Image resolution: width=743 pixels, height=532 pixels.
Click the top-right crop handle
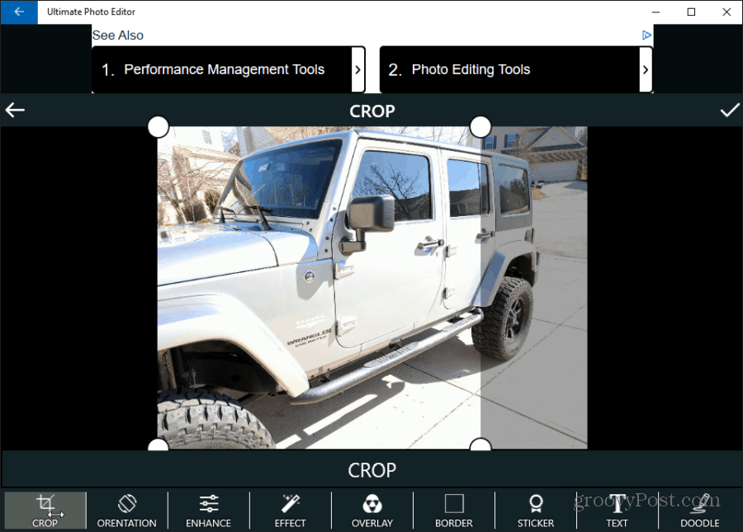(480, 127)
